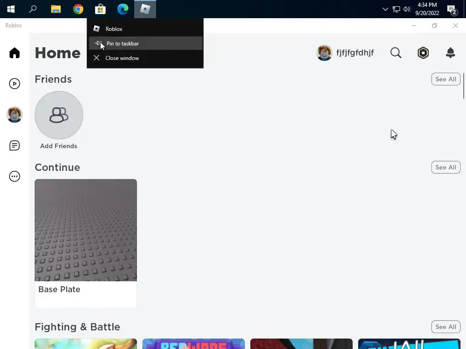
Task: Open the Robux hexagon icon
Action: click(423, 53)
